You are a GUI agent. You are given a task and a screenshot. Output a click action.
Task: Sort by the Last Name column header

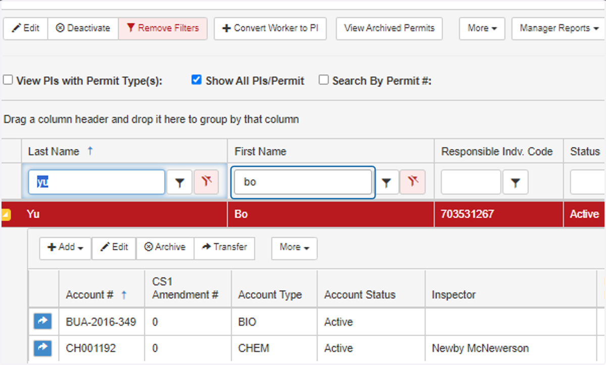[54, 151]
